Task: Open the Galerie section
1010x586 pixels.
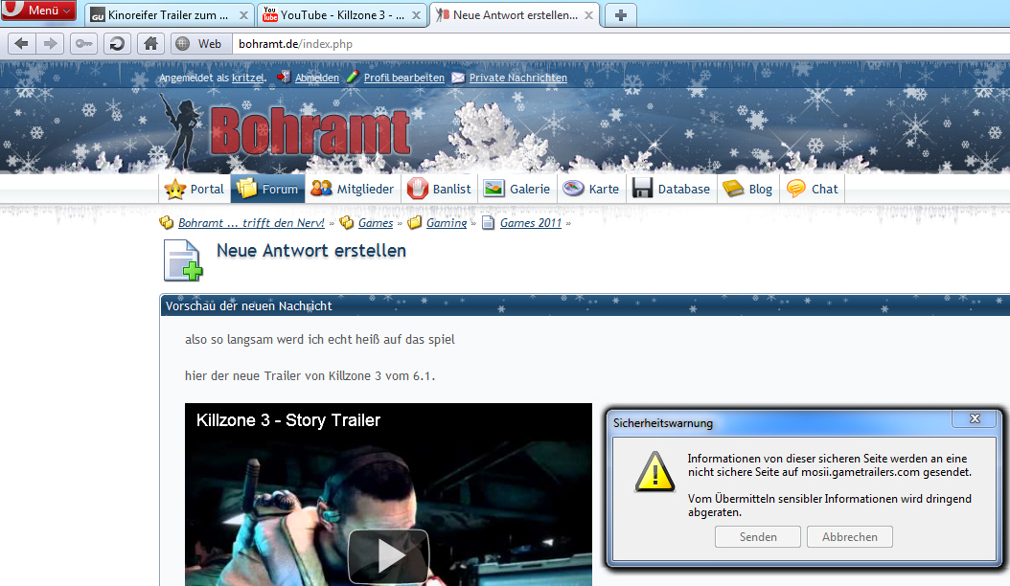Action: (x=517, y=189)
